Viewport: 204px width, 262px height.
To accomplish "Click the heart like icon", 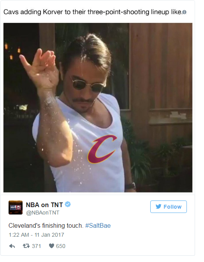I will point(51,246).
